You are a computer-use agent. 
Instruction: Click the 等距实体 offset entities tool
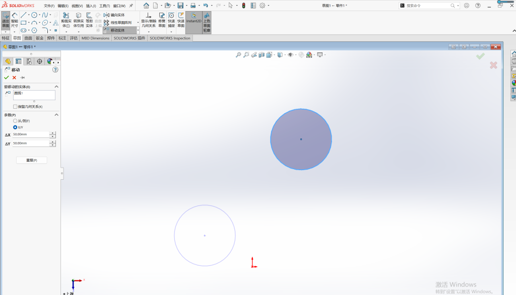tap(89, 21)
